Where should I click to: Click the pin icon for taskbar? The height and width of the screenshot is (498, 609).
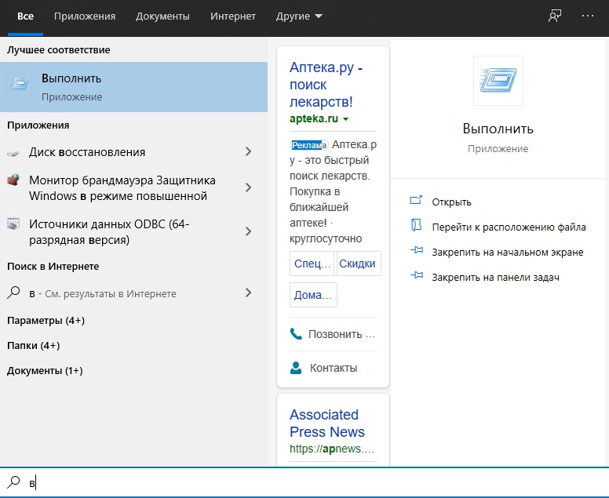417,275
